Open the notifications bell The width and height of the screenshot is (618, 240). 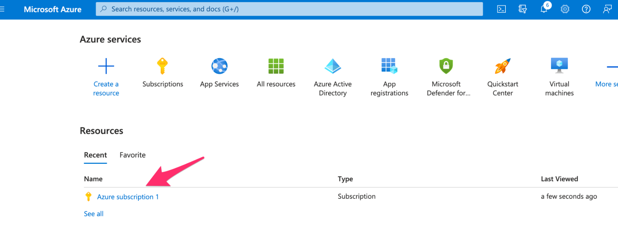(x=544, y=9)
